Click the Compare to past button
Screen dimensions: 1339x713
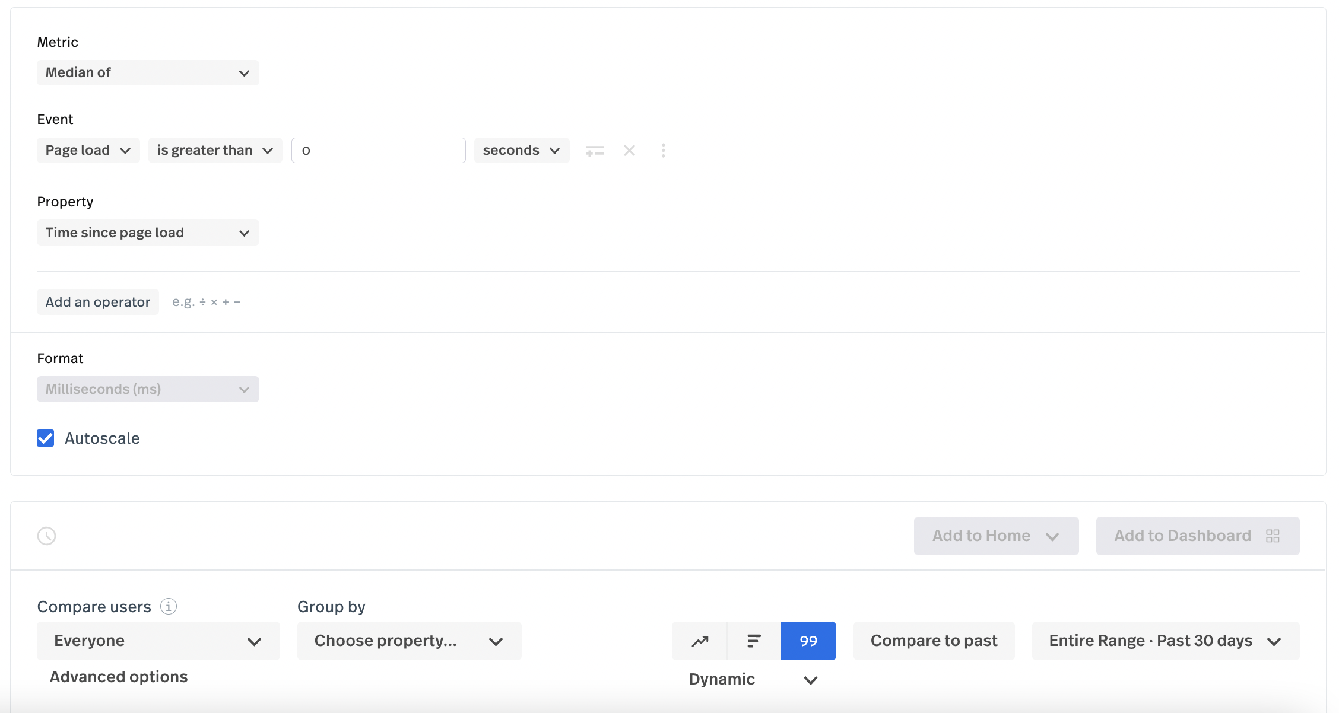click(934, 641)
